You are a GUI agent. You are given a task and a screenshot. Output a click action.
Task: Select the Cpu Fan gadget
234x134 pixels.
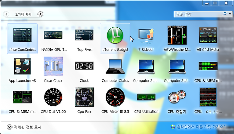click(84, 97)
